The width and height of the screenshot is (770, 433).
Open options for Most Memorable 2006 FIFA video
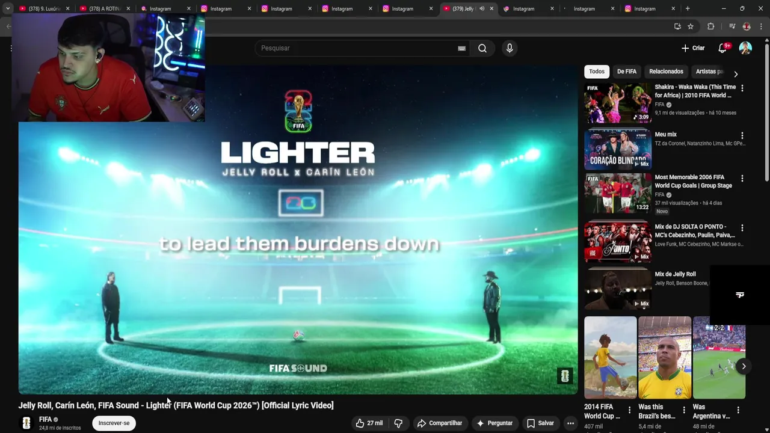tap(742, 179)
